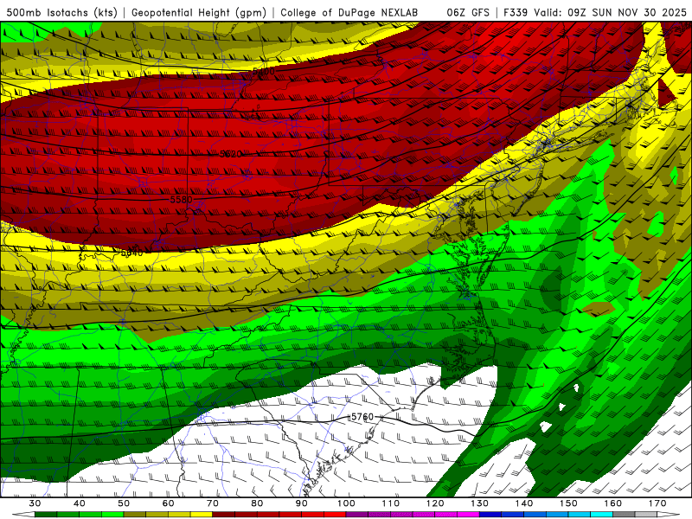Click the bright green swatch ending at 50
The image size is (692, 519).
coord(112,515)
